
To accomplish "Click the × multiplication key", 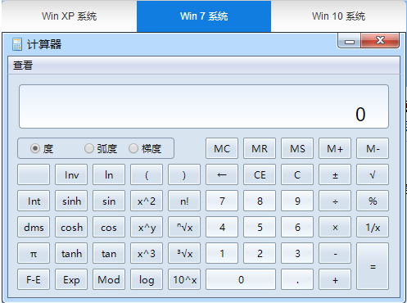I will point(335,227).
